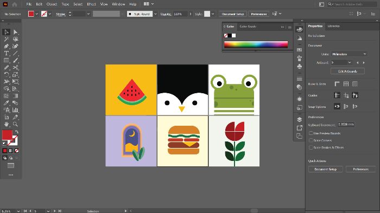This screenshot has height=213, width=380.
Task: Choose the Magic Wand tool
Action: coord(7,39)
